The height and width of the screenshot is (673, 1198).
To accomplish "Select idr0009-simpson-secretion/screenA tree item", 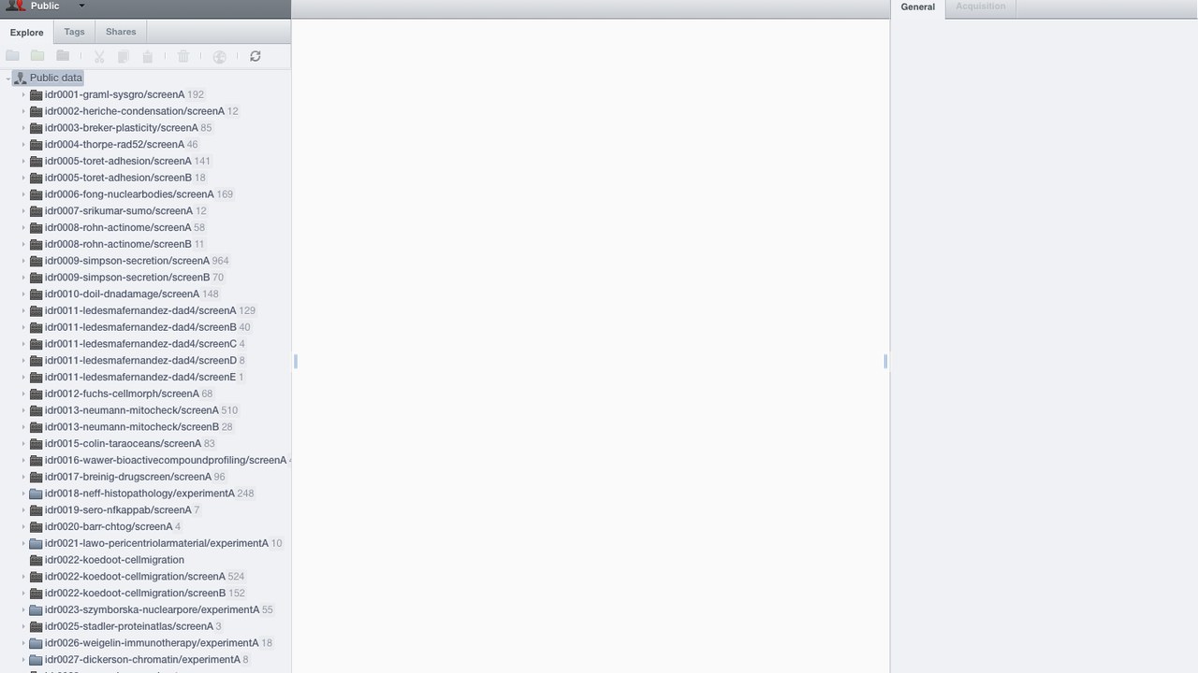I will tap(129, 261).
